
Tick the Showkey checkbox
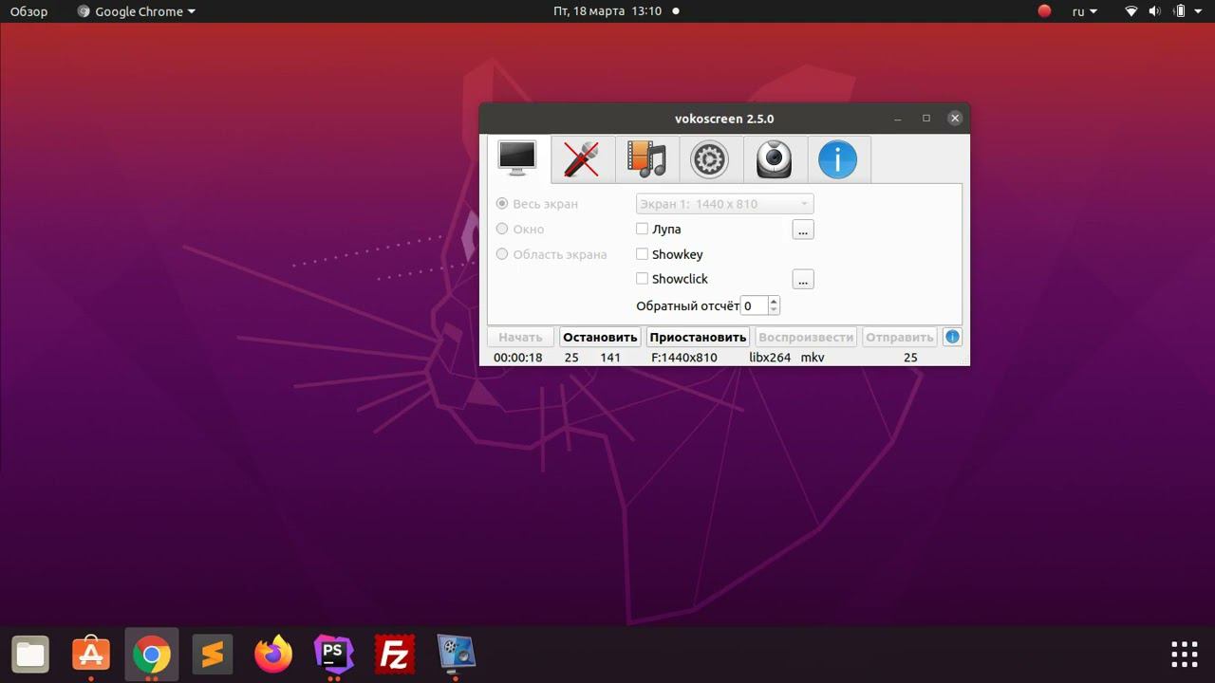pyautogui.click(x=642, y=254)
